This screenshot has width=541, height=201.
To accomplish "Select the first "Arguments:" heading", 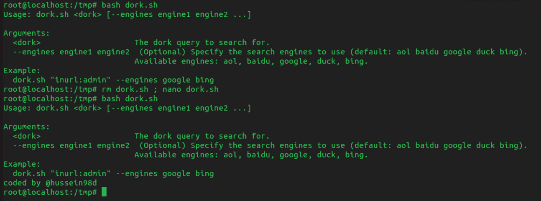I will [x=26, y=33].
